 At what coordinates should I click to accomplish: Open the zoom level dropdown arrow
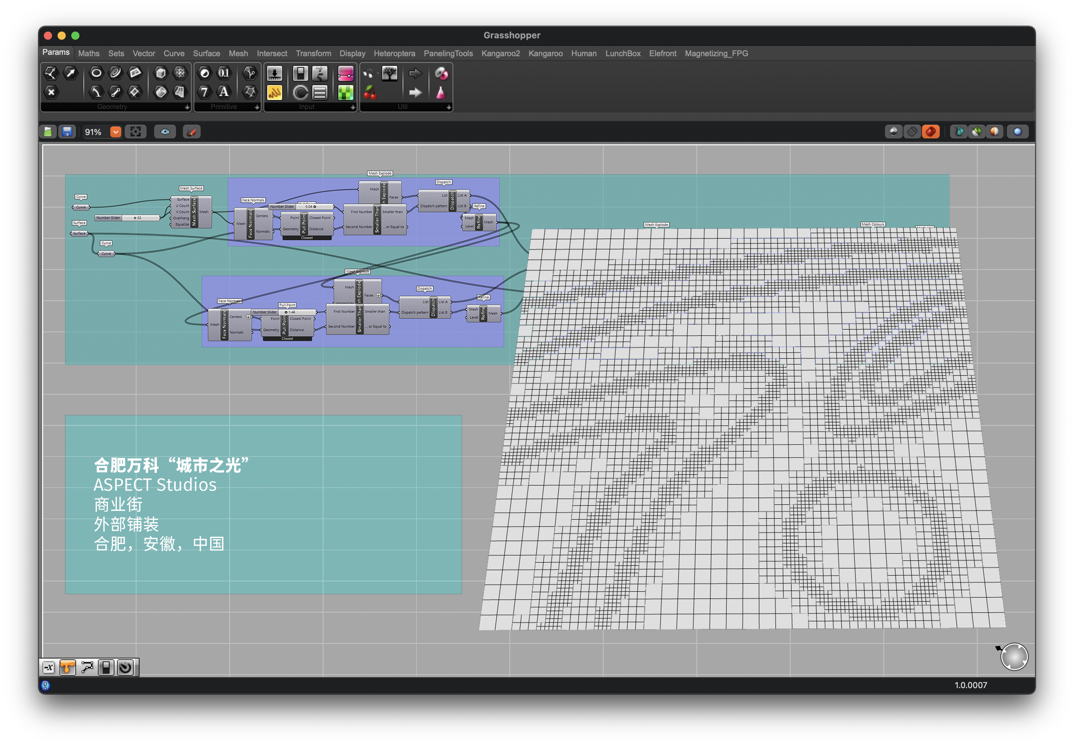pyautogui.click(x=115, y=132)
